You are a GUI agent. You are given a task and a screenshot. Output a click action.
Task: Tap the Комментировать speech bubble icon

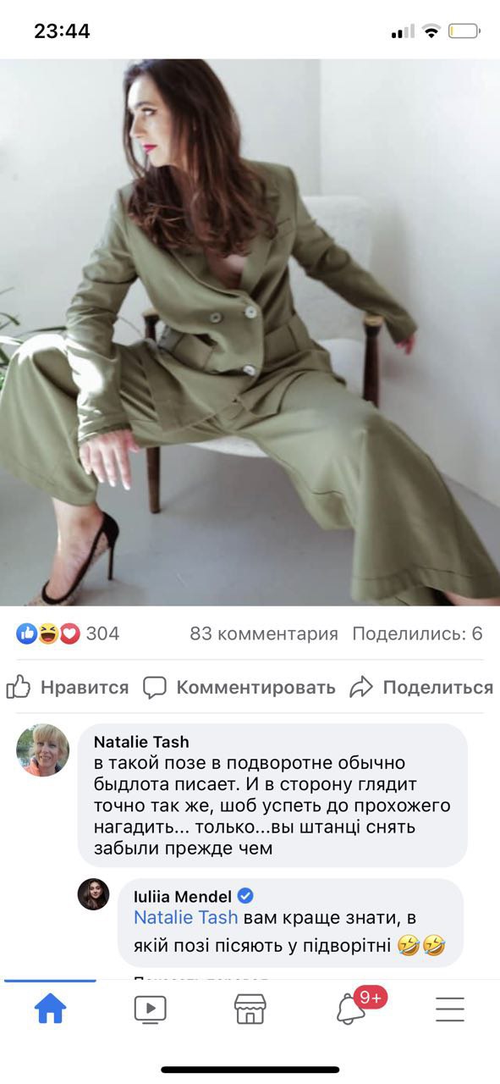tap(155, 688)
